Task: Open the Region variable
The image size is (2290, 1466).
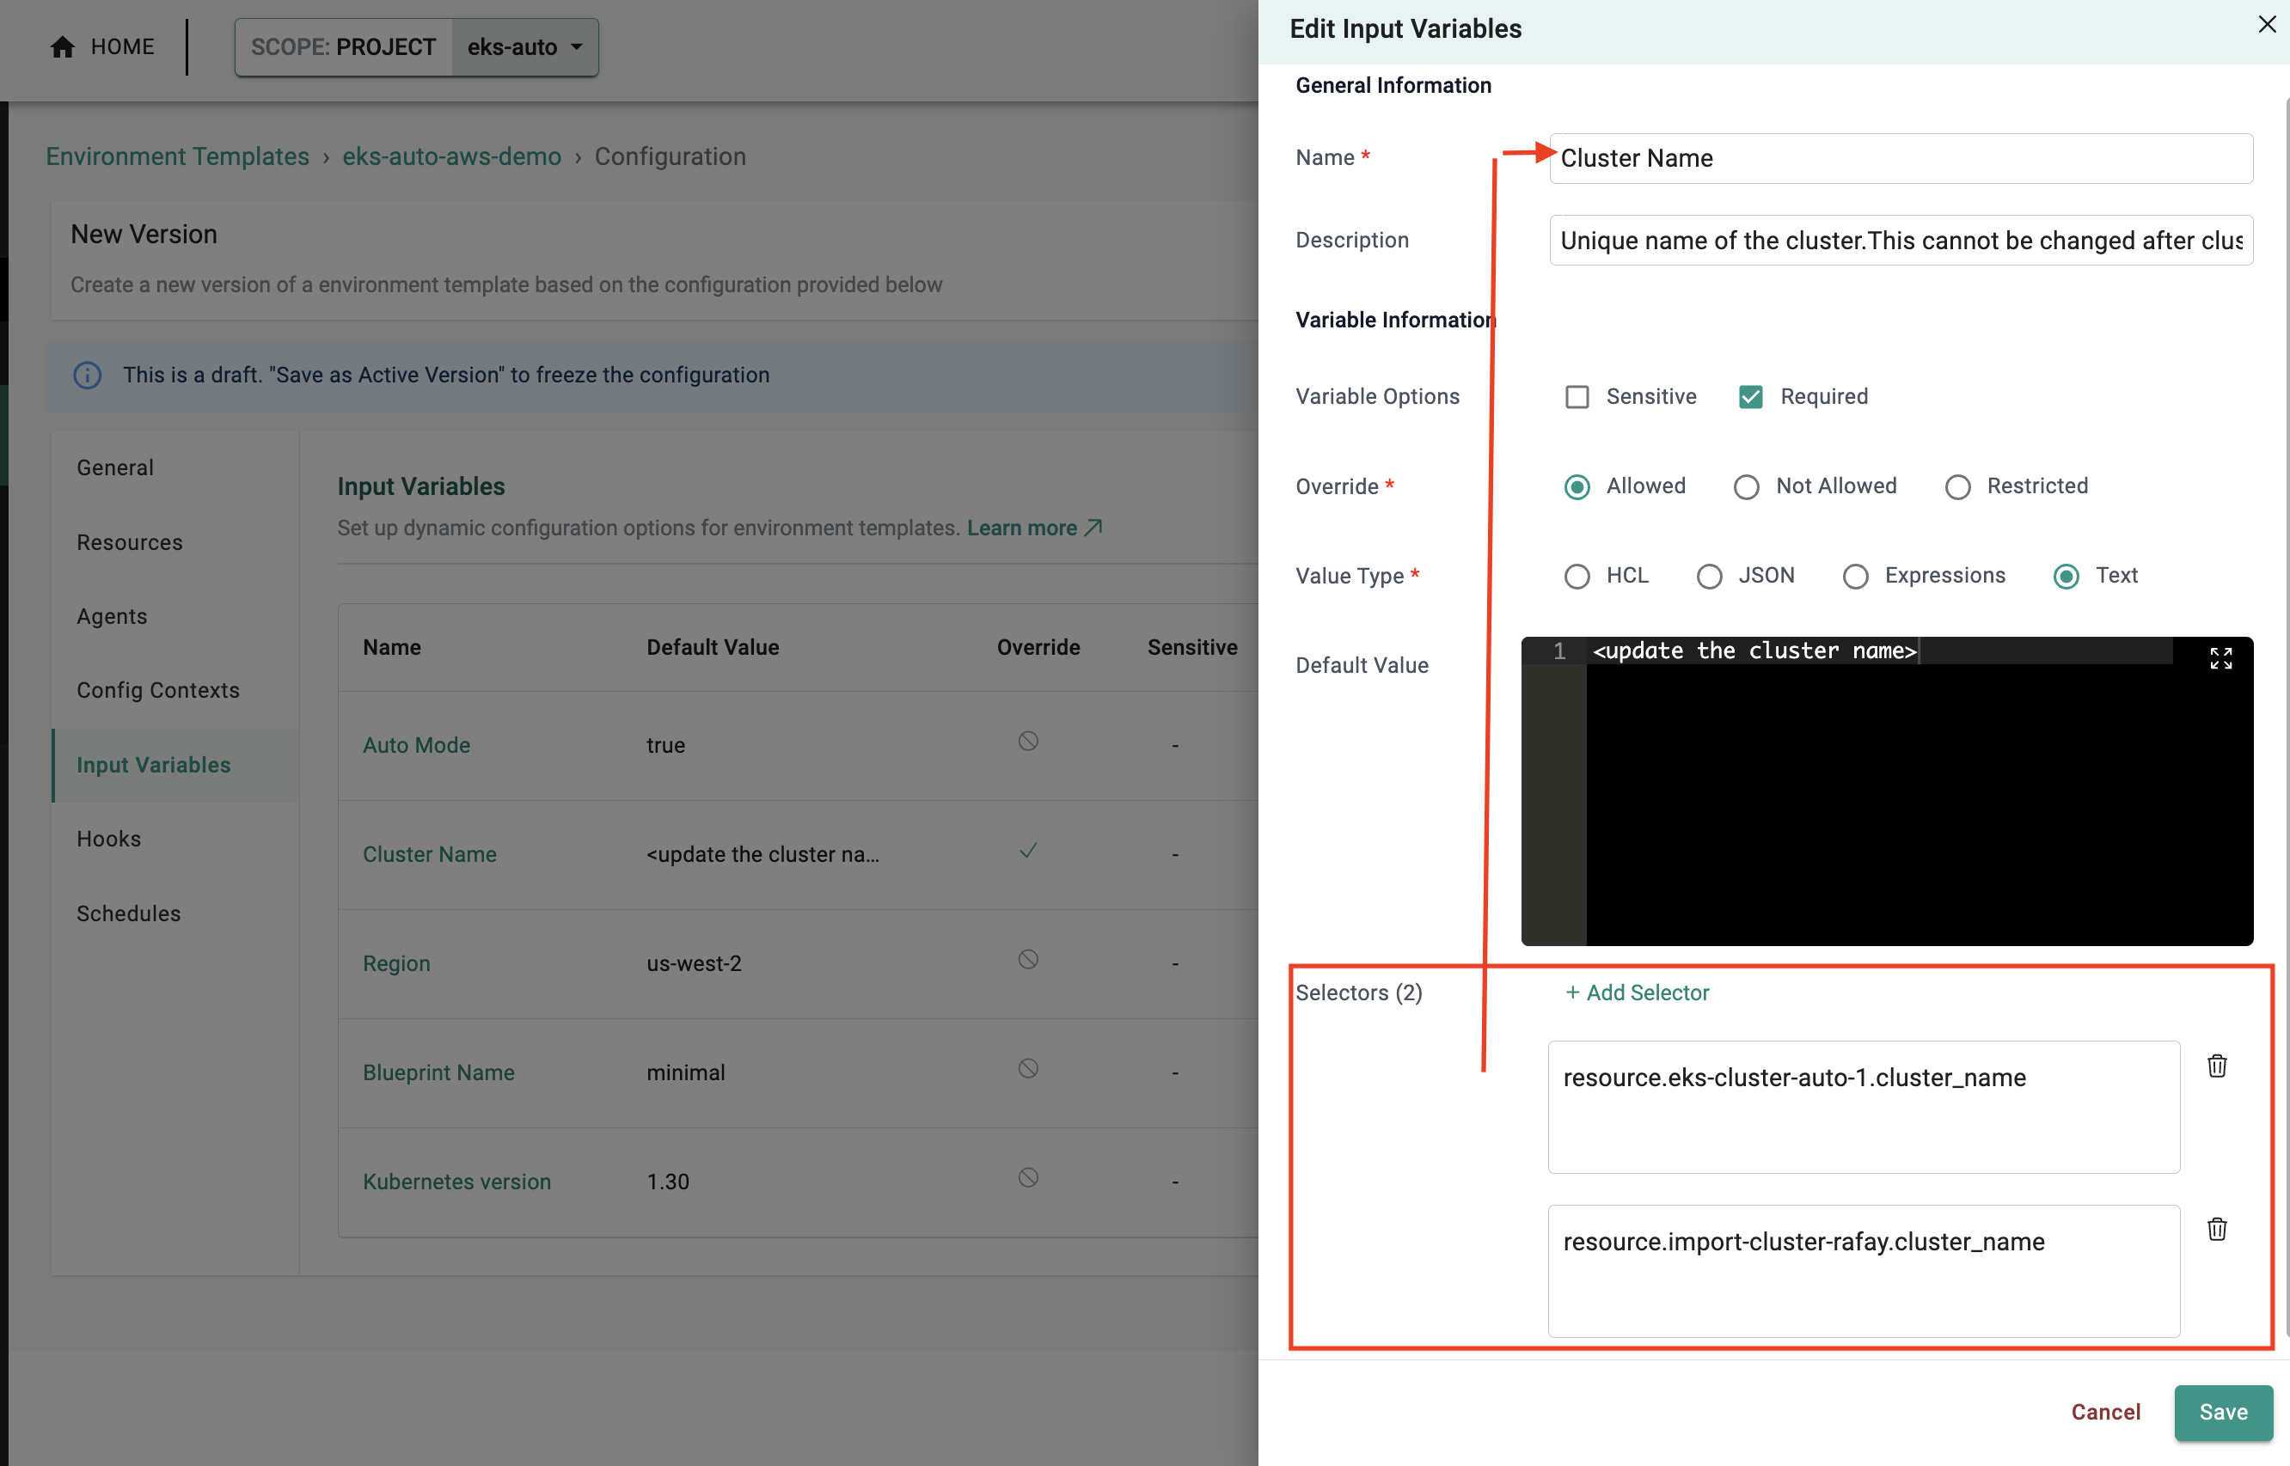Action: coord(396,963)
